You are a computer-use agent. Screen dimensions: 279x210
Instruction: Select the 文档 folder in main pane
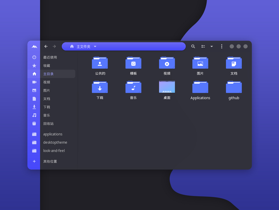coord(234,63)
